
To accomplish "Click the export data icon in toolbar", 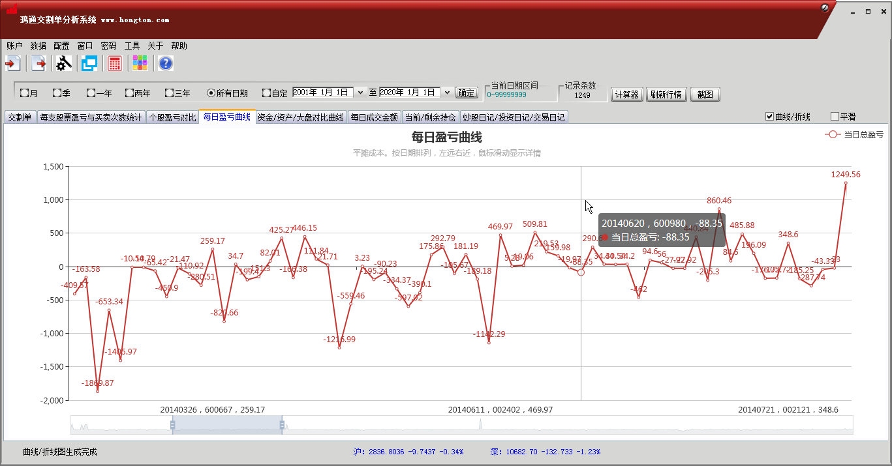I will pos(38,63).
